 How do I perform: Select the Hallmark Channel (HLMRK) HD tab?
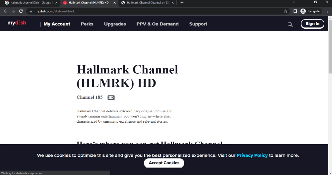click(89, 3)
